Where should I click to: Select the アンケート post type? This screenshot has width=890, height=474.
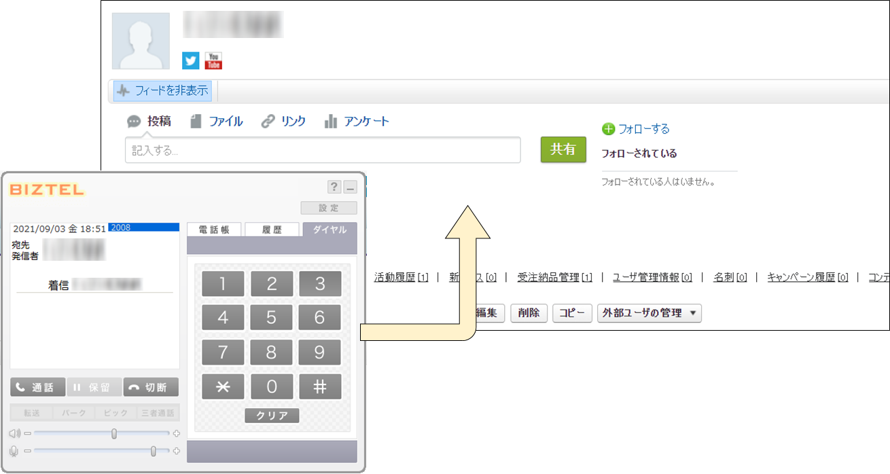357,122
